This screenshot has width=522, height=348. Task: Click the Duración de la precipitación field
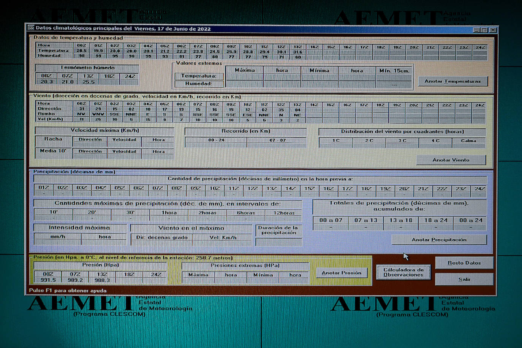[278, 242]
